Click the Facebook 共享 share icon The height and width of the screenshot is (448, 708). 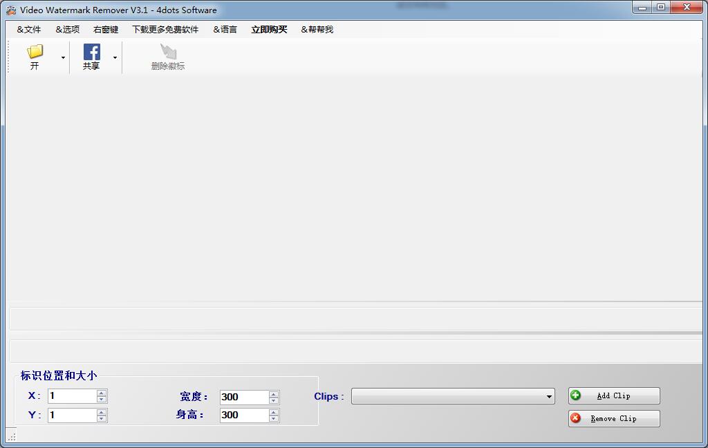click(x=92, y=54)
